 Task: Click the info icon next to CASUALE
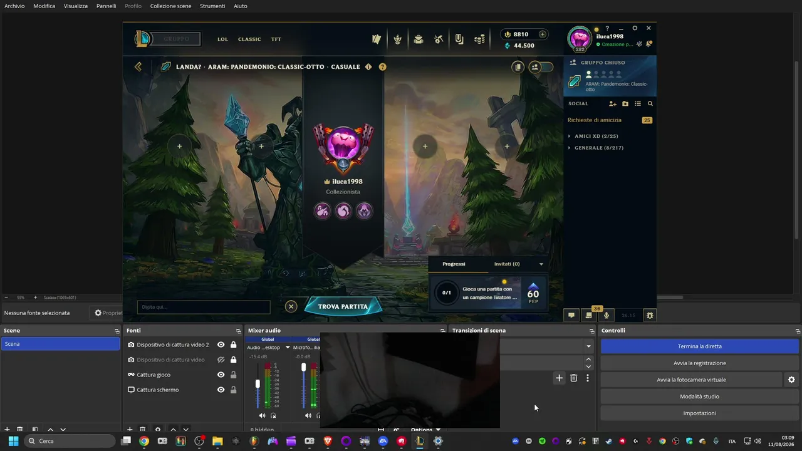coord(368,67)
